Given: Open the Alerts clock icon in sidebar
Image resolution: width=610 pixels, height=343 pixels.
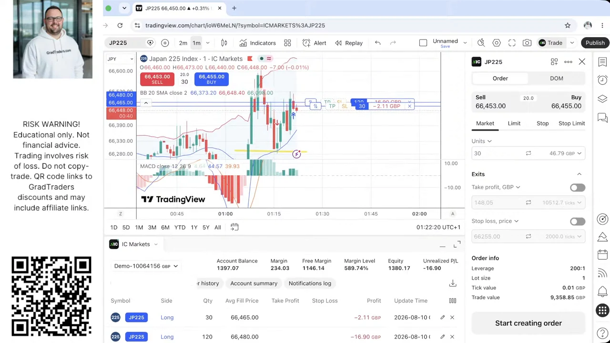Looking at the screenshot, I should click(x=602, y=80).
